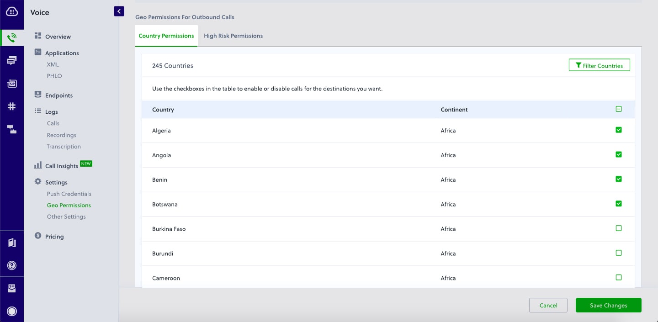Click the flow/connections icon in sidebar
Image resolution: width=658 pixels, height=322 pixels.
(11, 129)
